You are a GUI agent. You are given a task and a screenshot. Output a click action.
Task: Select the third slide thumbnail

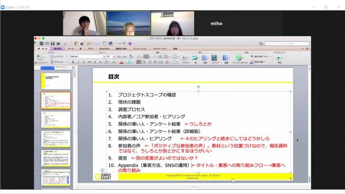[56, 120]
